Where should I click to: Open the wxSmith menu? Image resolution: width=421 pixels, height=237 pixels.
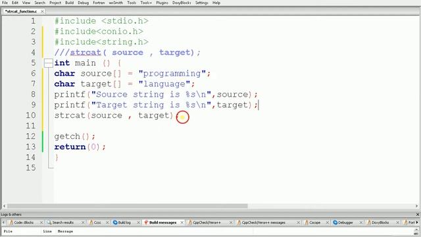116,3
